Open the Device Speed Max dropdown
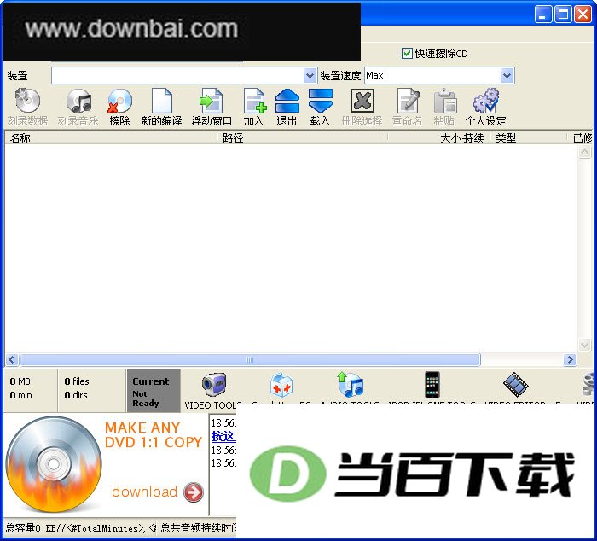Image resolution: width=597 pixels, height=541 pixels. 507,75
